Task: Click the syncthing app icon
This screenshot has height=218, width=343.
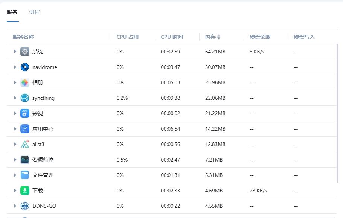Action: click(25, 98)
